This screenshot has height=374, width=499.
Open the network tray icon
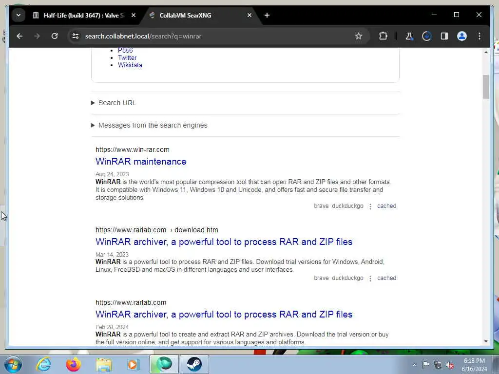tap(438, 365)
